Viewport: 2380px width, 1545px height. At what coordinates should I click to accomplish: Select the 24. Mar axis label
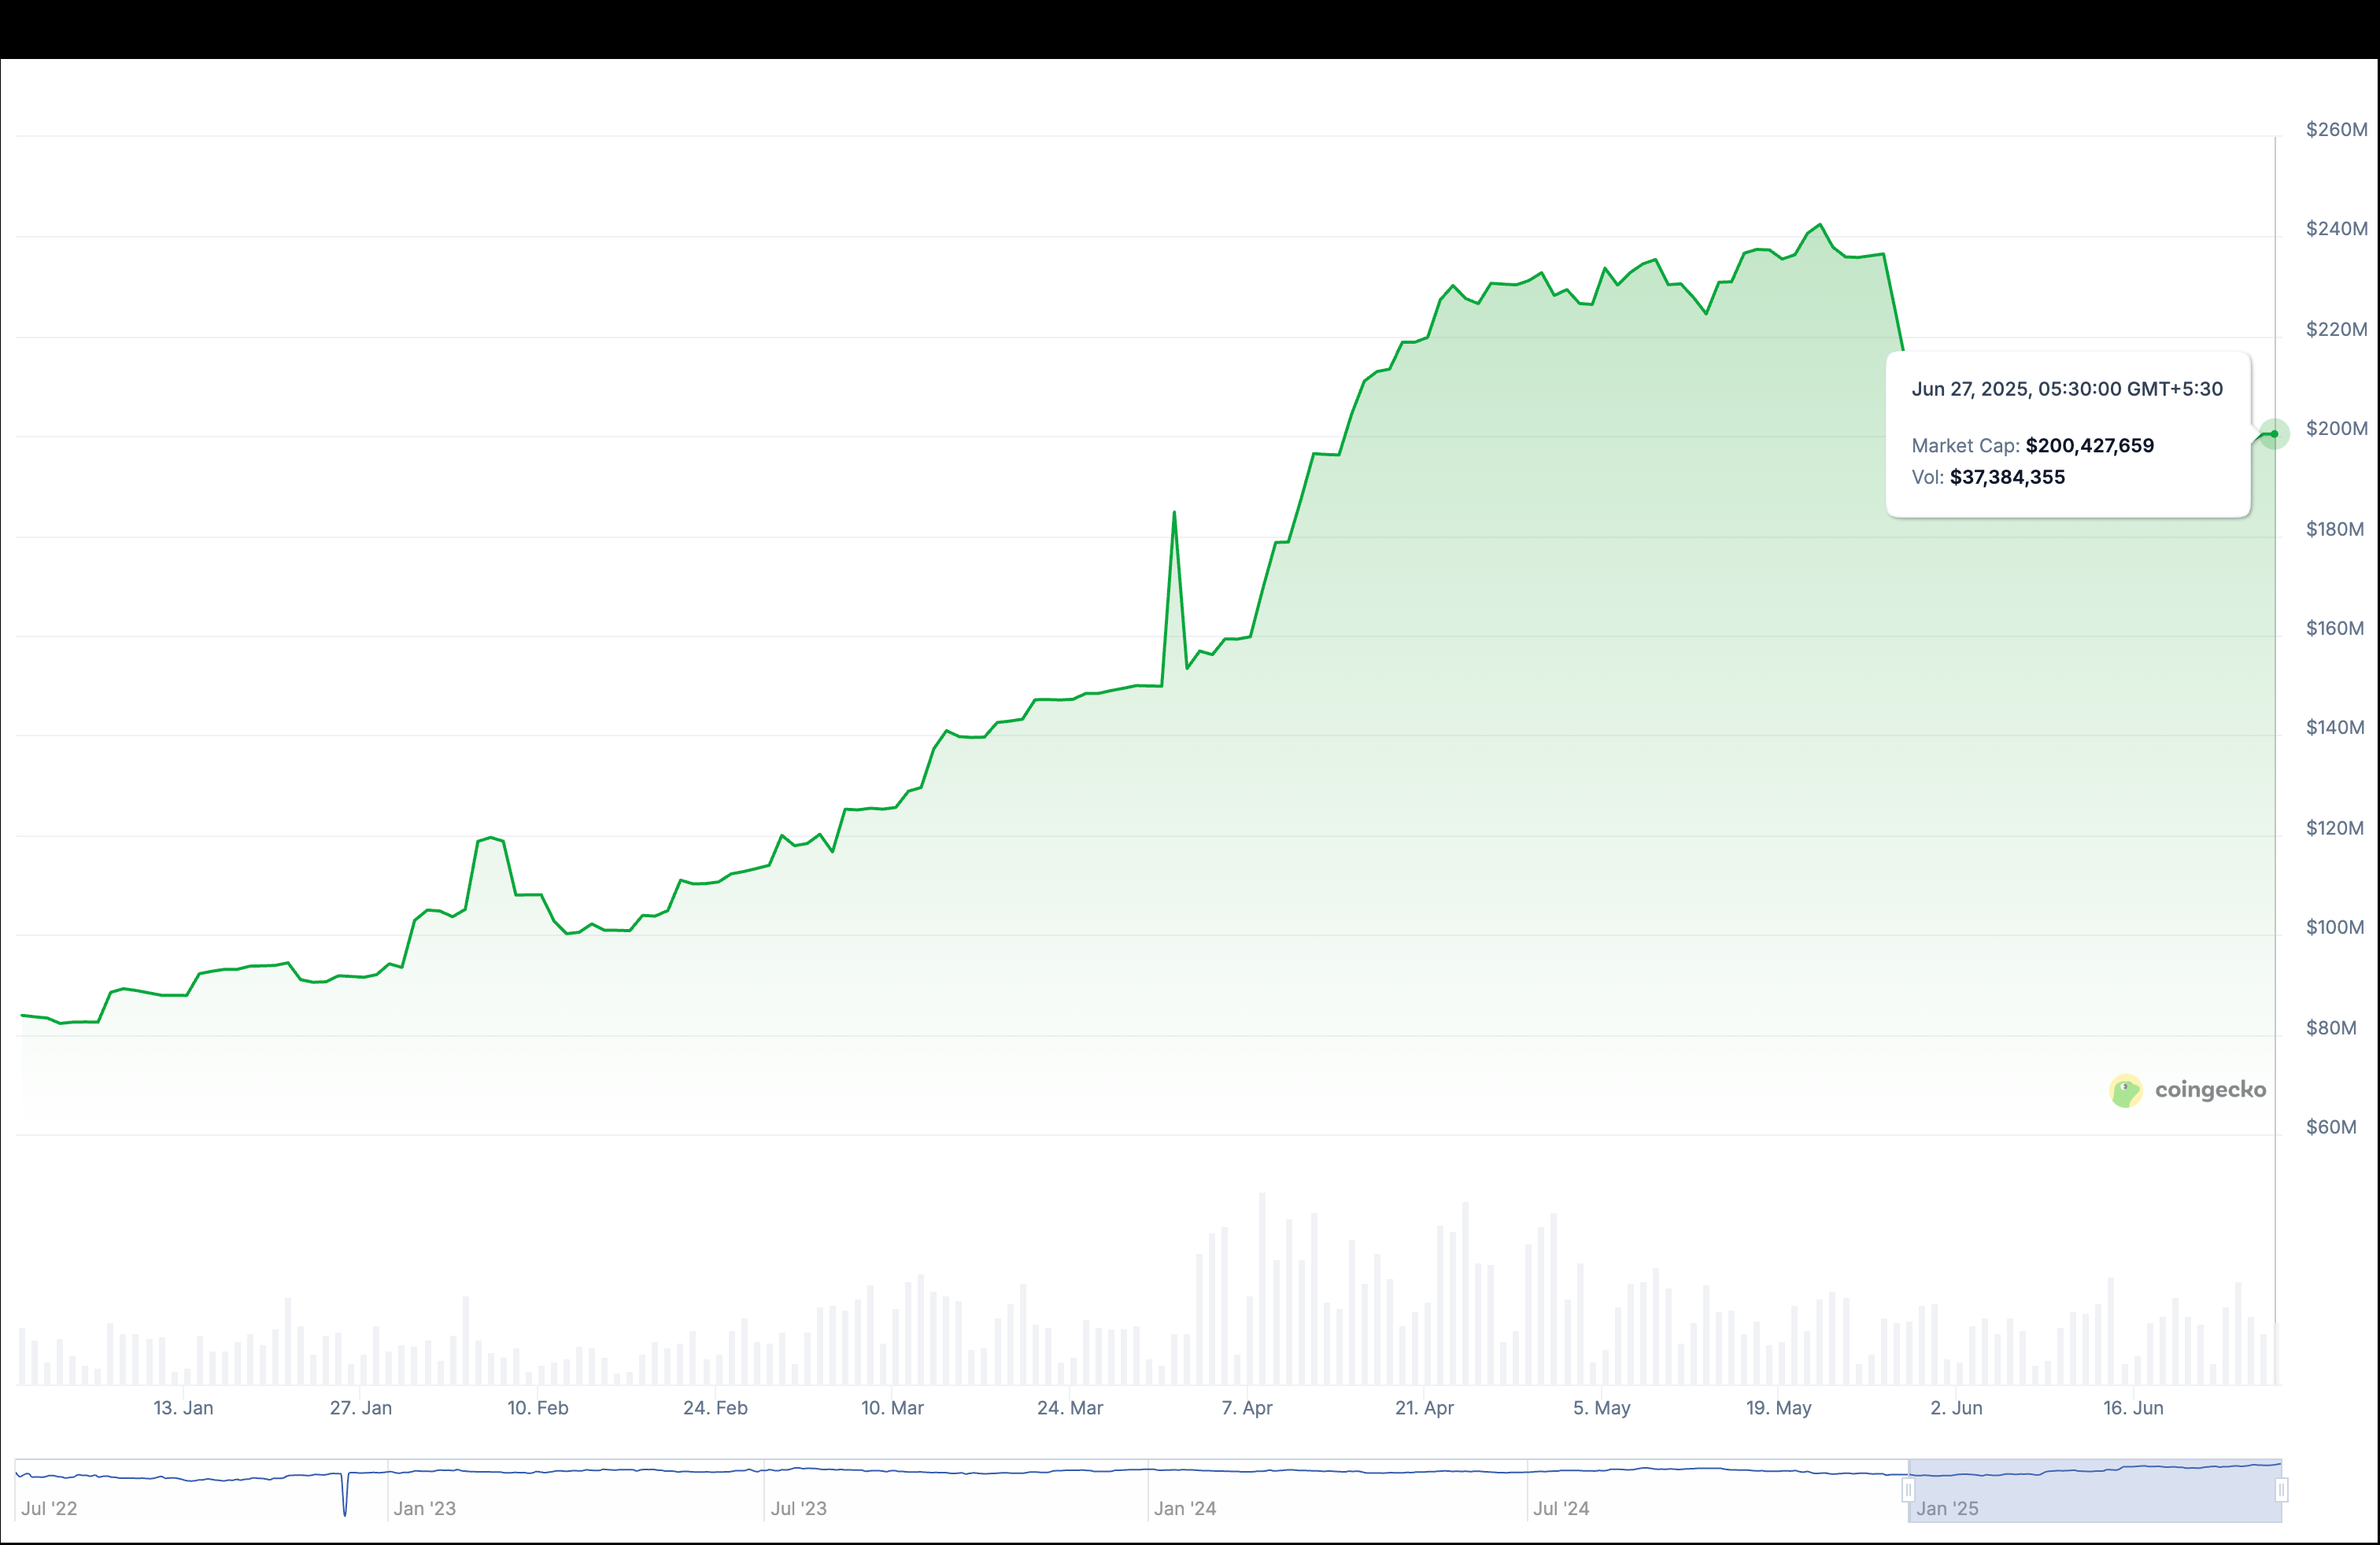coord(1070,1408)
